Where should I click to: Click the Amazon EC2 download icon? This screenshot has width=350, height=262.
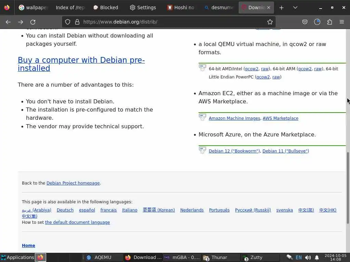(x=202, y=117)
